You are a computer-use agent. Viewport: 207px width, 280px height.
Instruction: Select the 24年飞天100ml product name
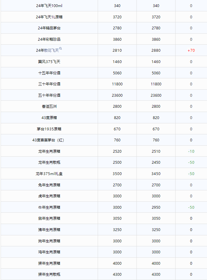[49, 6]
